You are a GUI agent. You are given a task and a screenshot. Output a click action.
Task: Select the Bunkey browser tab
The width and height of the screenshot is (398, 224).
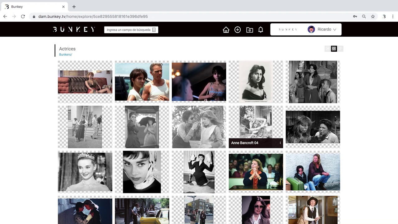[x=34, y=7]
